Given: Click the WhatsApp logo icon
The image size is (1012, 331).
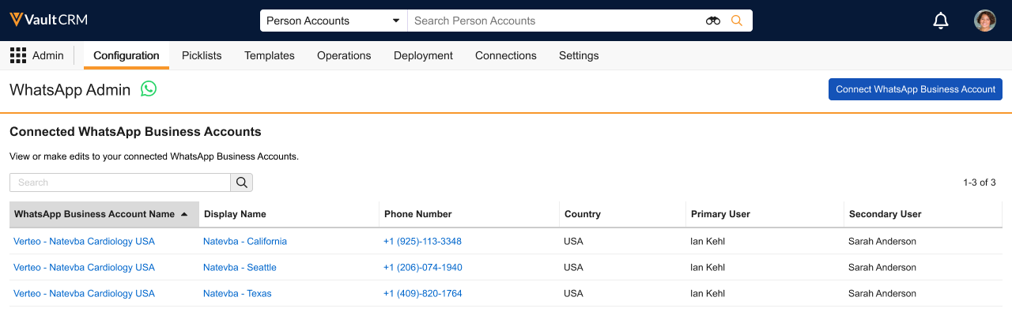Looking at the screenshot, I should click(x=149, y=88).
